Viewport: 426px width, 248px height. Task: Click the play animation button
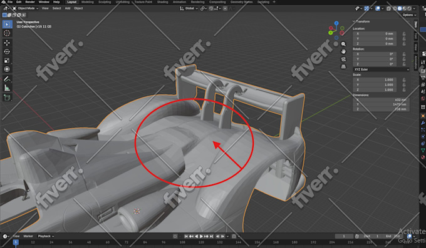point(202,236)
